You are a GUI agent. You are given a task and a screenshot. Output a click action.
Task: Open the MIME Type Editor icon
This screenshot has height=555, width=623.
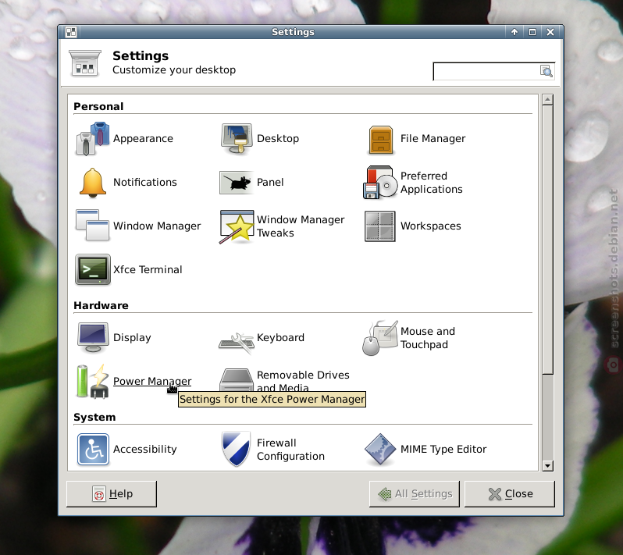(380, 450)
